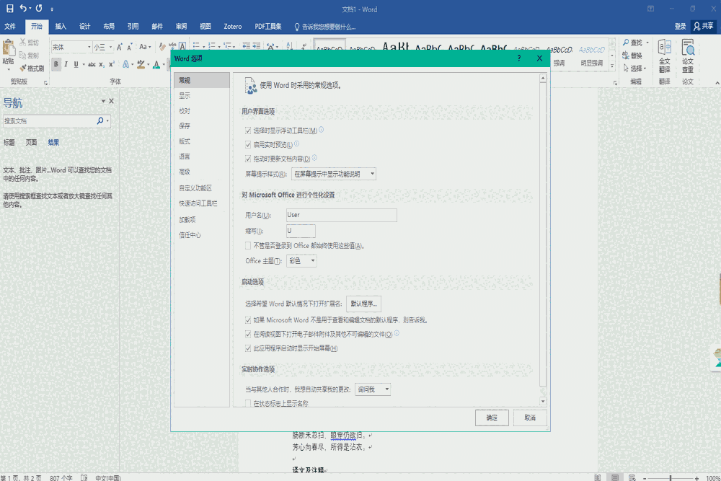Apply strikethrough formatting in the Font group
Image resolution: width=721 pixels, height=481 pixels.
coord(92,65)
